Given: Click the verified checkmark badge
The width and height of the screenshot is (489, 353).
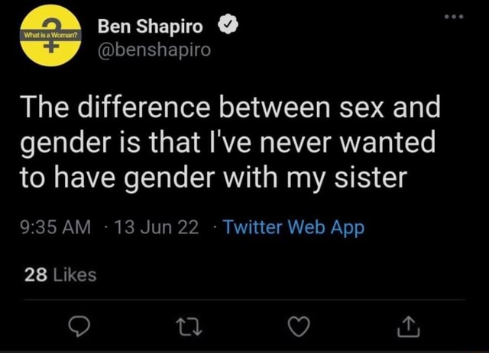Looking at the screenshot, I should 228,26.
